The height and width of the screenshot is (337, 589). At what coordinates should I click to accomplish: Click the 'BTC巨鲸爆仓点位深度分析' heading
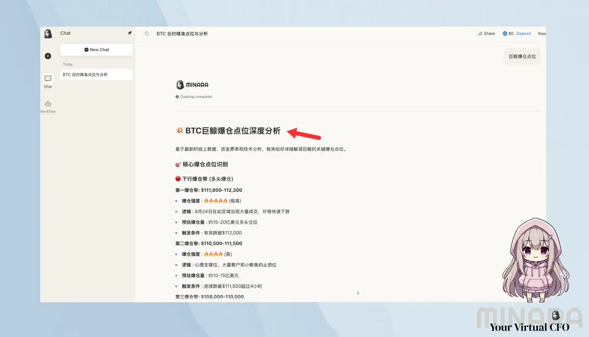228,131
